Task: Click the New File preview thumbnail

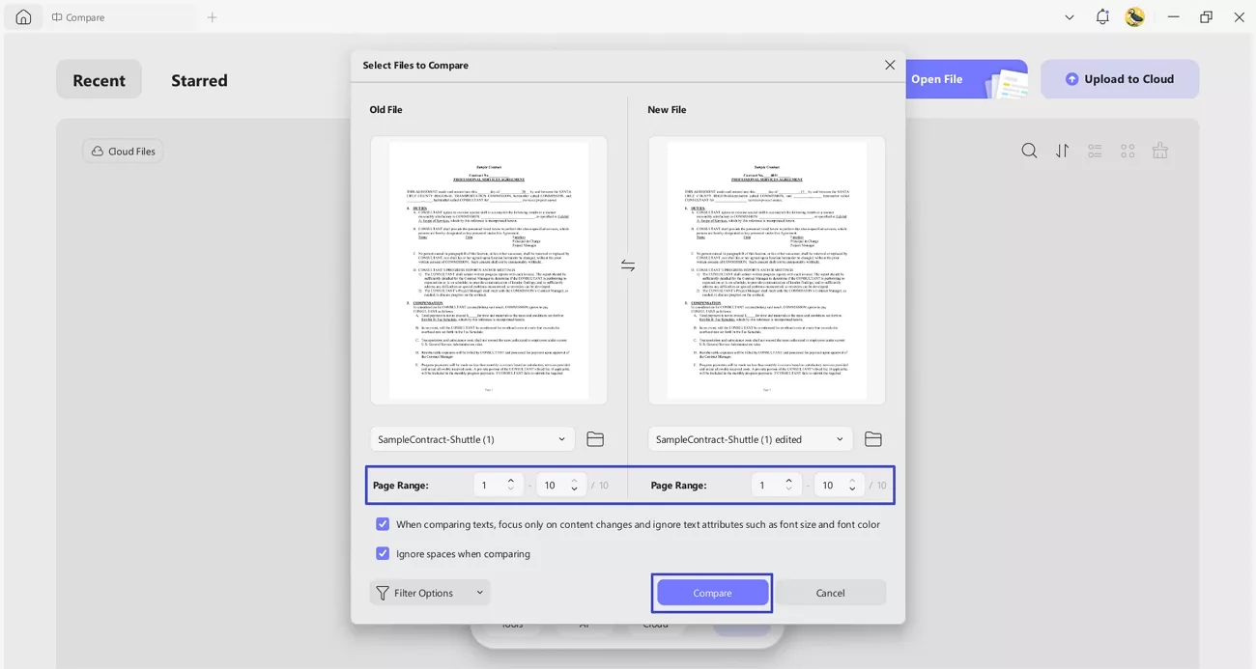Action: coord(767,270)
